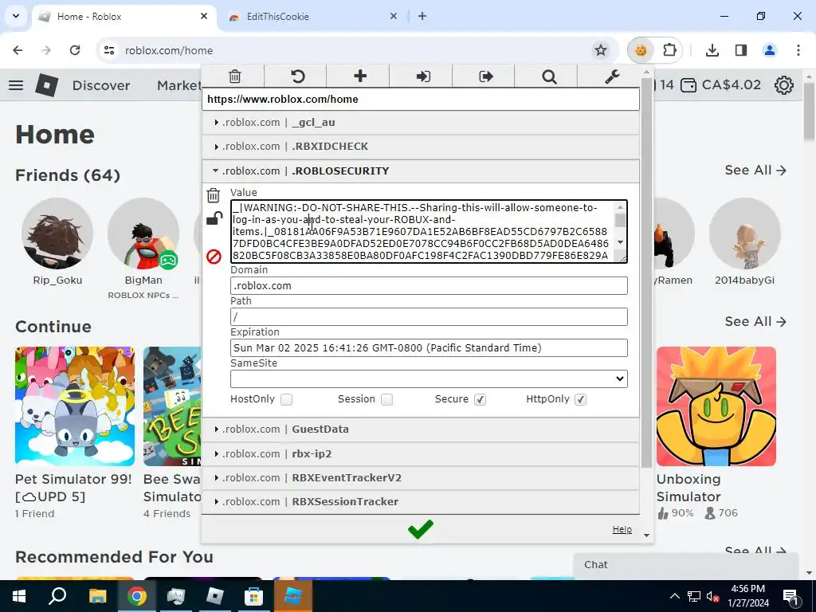Expand the .RBXIDCHECK cookie entry
Screen dimensions: 816x612
pos(421,147)
